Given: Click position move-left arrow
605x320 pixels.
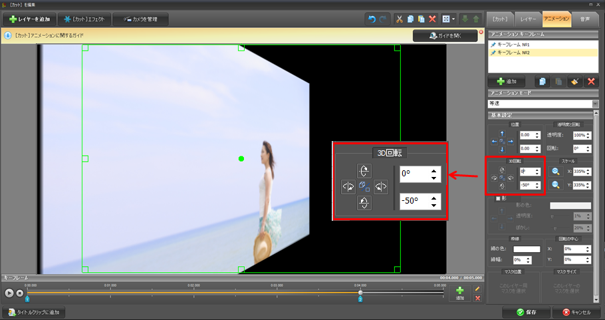Looking at the screenshot, I should tap(494, 142).
